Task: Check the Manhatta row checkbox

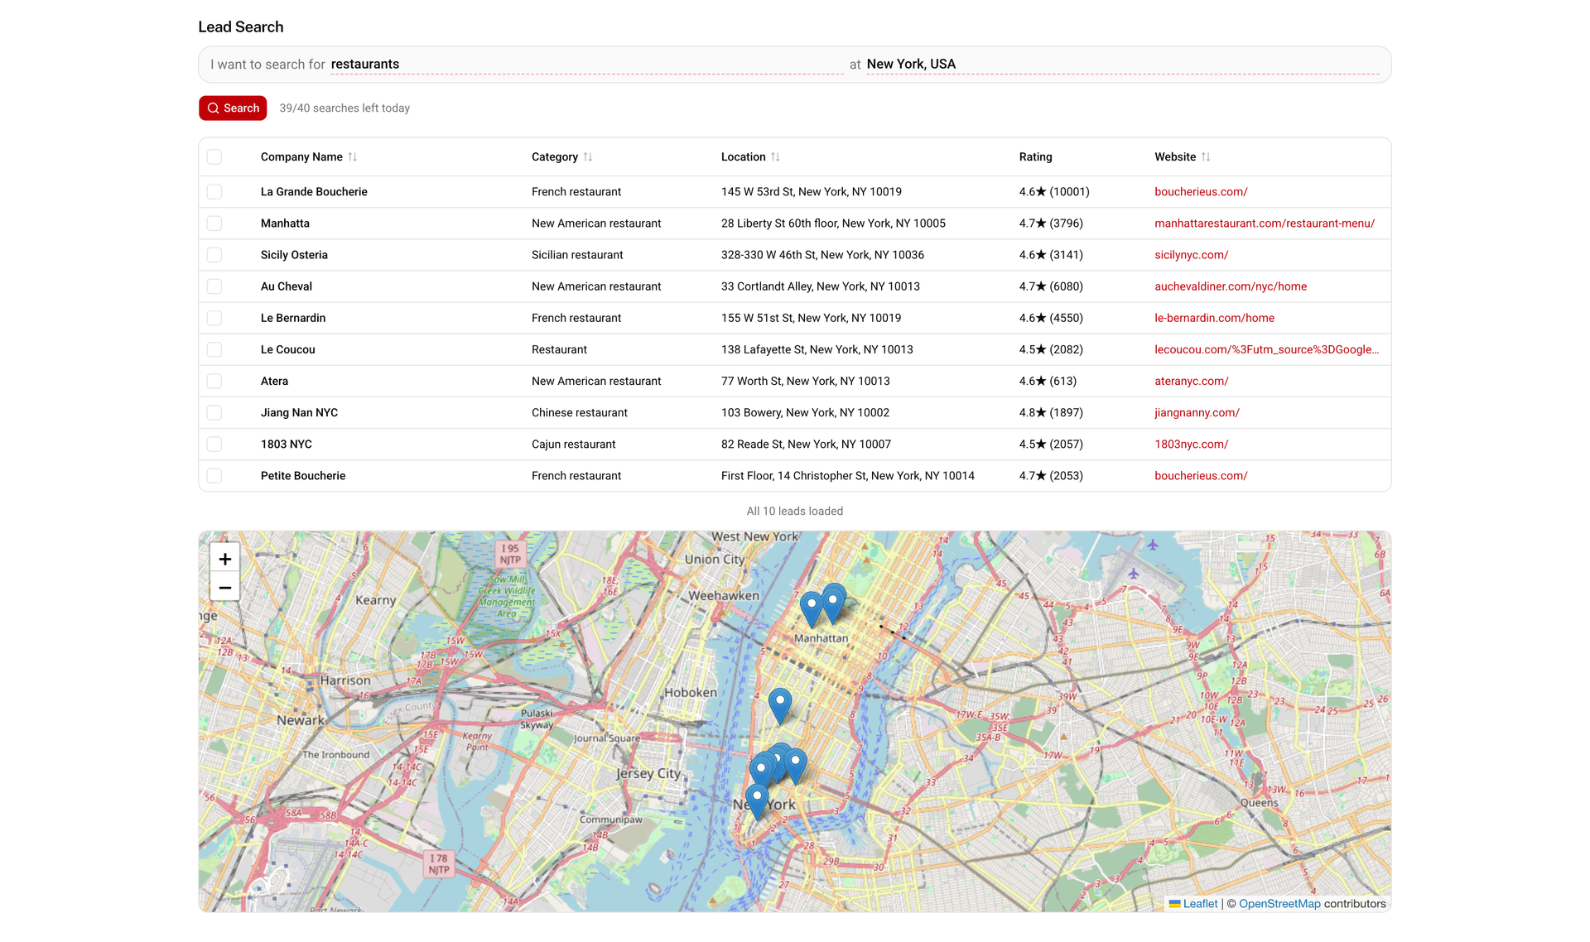Action: (x=214, y=223)
